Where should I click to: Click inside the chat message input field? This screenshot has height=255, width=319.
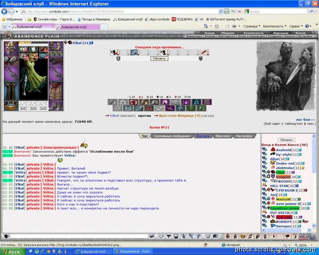[x=79, y=236]
